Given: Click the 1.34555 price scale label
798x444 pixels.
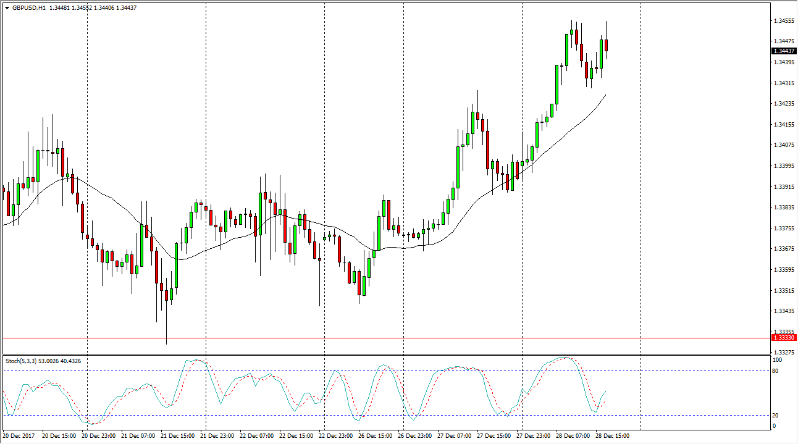Looking at the screenshot, I should tap(783, 21).
